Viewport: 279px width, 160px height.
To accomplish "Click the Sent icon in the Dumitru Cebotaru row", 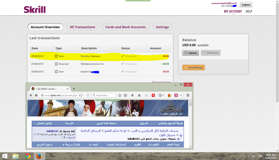I will pos(56,56).
